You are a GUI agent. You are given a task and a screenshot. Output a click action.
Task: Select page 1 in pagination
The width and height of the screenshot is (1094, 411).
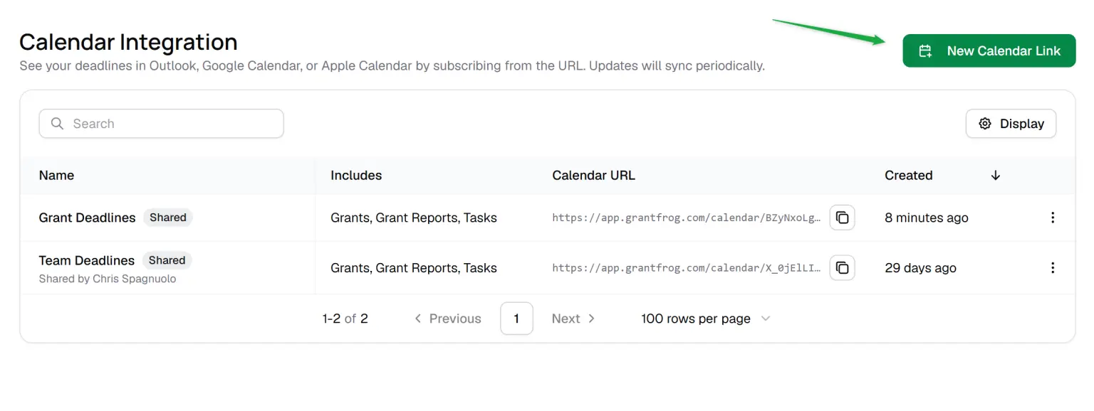[x=516, y=319]
